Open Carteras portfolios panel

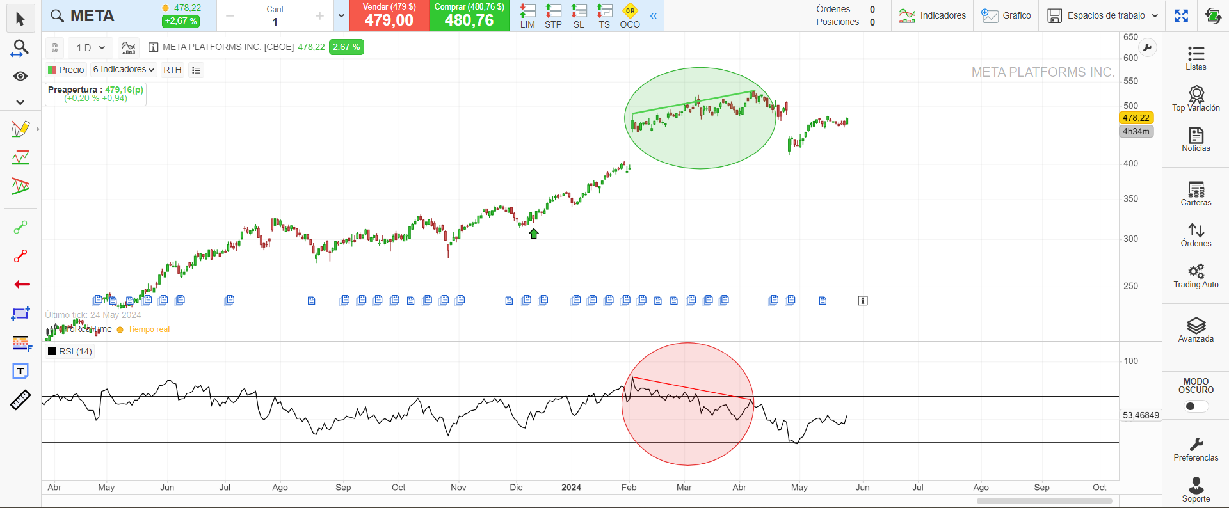click(1196, 194)
